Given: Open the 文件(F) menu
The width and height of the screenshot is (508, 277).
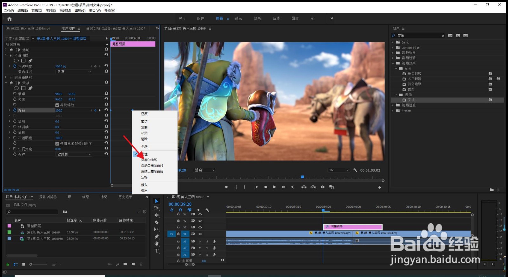Looking at the screenshot, I should pyautogui.click(x=9, y=10).
